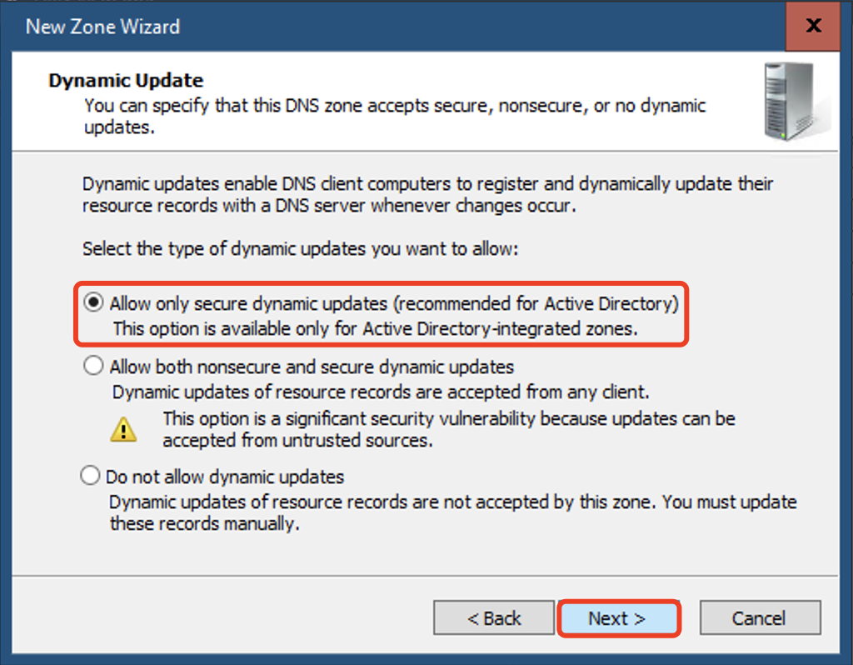853x665 pixels.
Task: Click the 'You must update these records manually' text
Action: point(453,512)
